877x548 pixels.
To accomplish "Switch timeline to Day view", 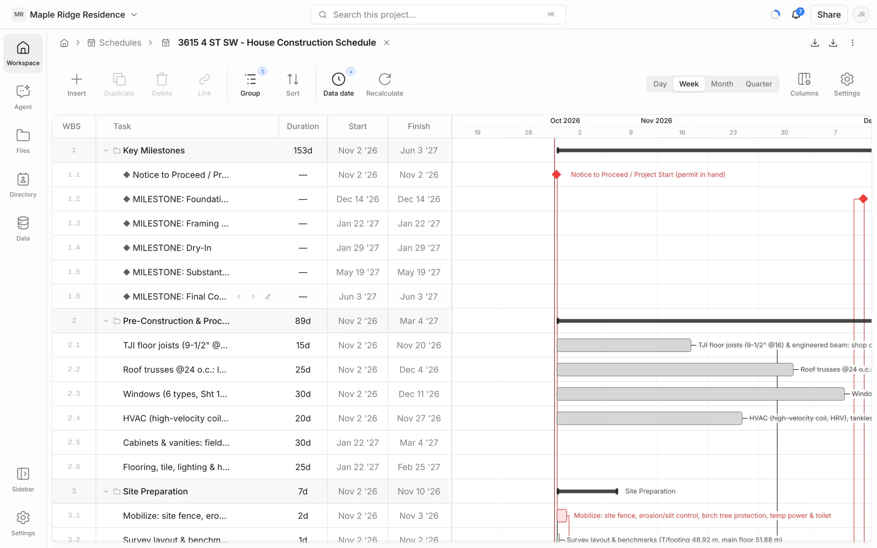I will click(660, 84).
